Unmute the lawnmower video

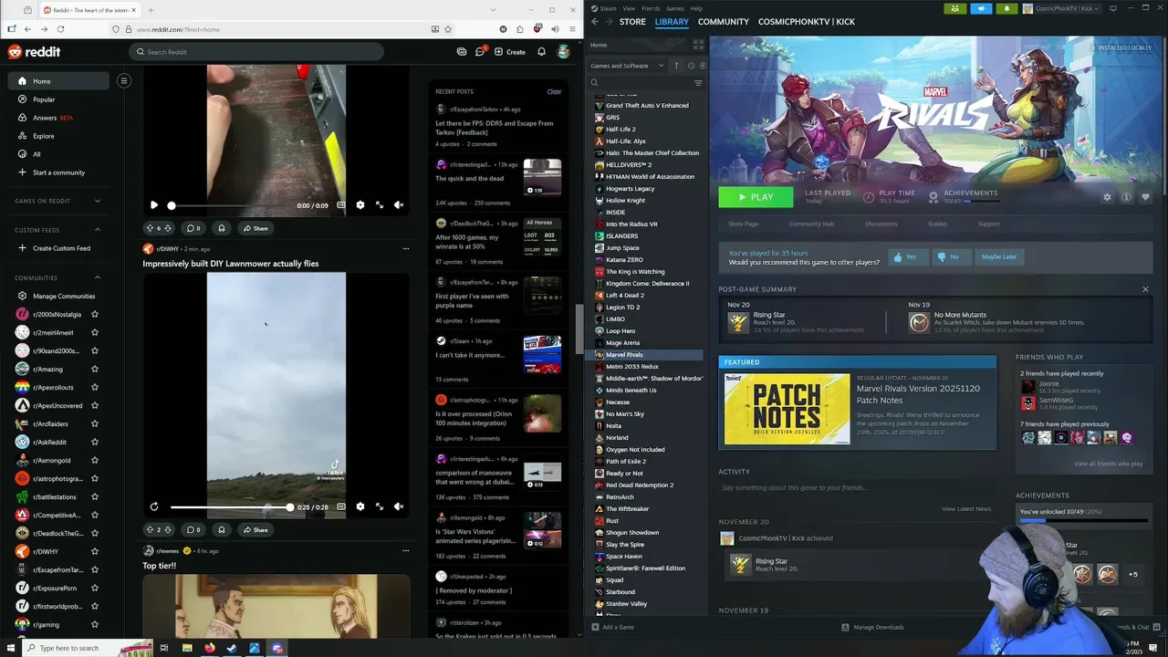pos(399,506)
